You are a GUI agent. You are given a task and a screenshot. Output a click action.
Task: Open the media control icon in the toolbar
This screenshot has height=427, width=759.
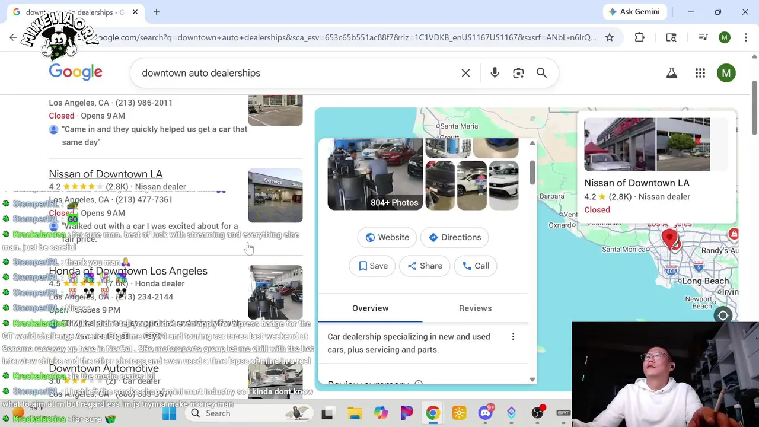coord(703,37)
